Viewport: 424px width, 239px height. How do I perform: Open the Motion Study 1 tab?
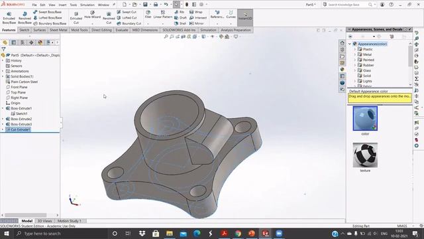click(x=69, y=221)
